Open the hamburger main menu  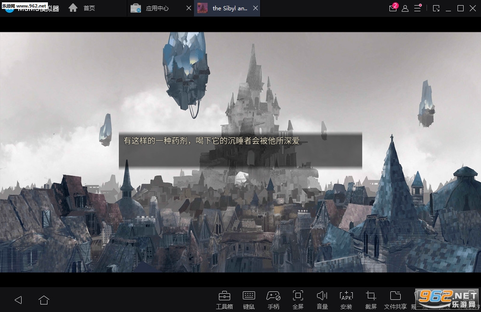click(x=417, y=8)
